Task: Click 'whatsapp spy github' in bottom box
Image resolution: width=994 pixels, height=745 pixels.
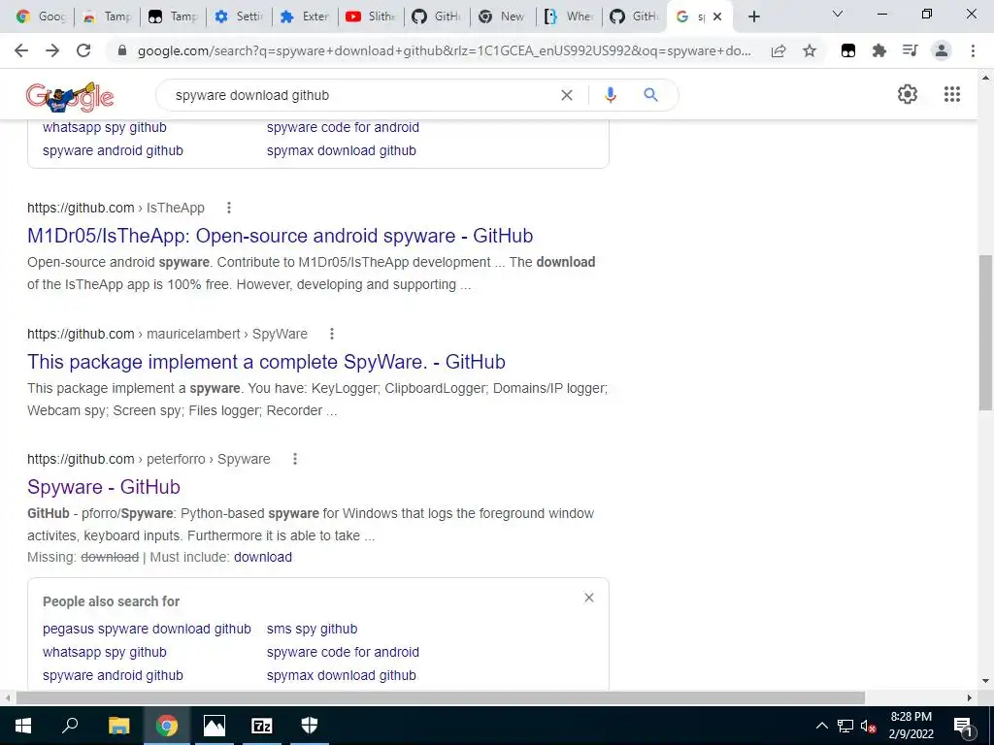Action: point(105,652)
